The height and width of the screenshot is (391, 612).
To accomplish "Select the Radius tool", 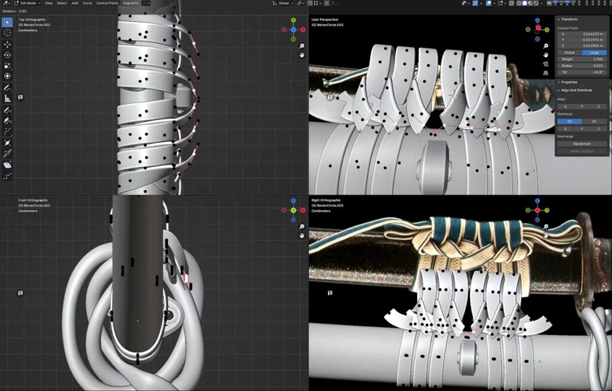I will (7, 143).
